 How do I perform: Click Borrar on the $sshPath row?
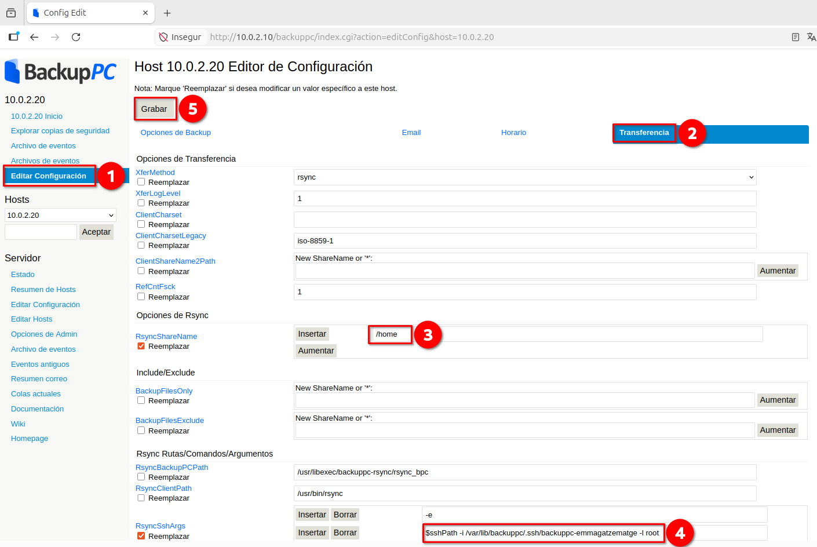[345, 533]
